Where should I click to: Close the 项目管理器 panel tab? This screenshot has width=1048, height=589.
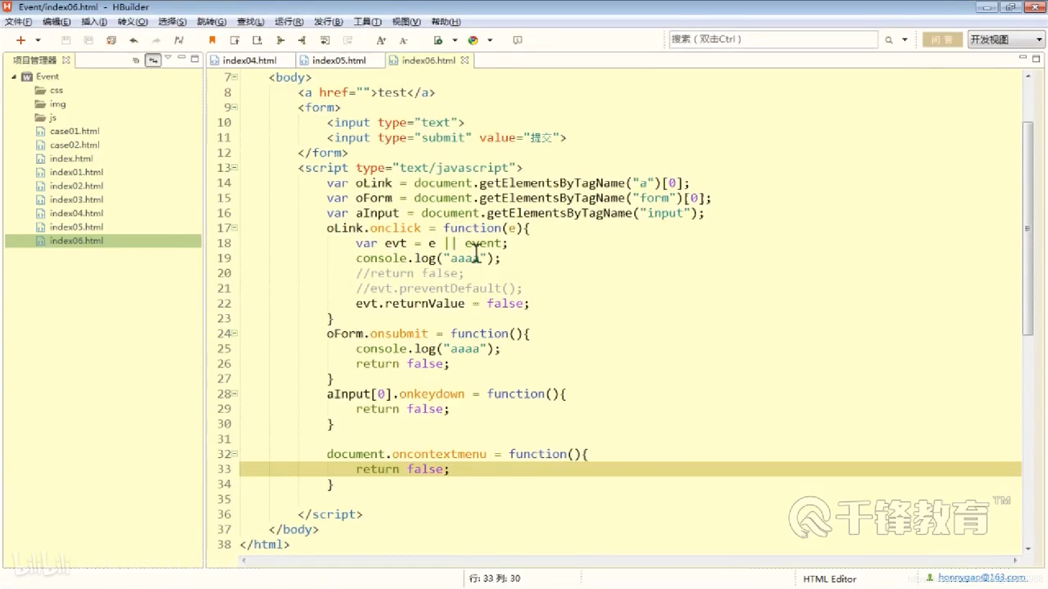[66, 60]
